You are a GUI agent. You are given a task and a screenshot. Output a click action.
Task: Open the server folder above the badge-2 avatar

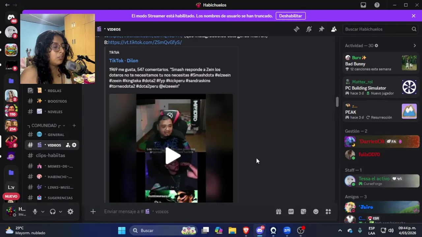tap(11, 81)
